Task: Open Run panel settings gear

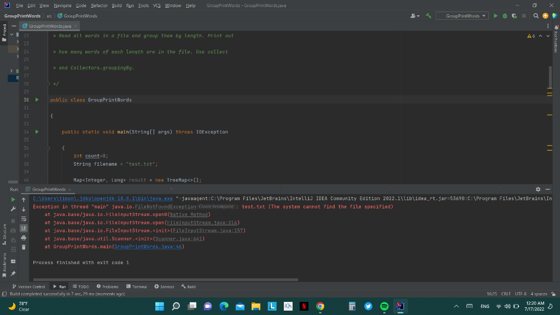Action: click(x=539, y=190)
